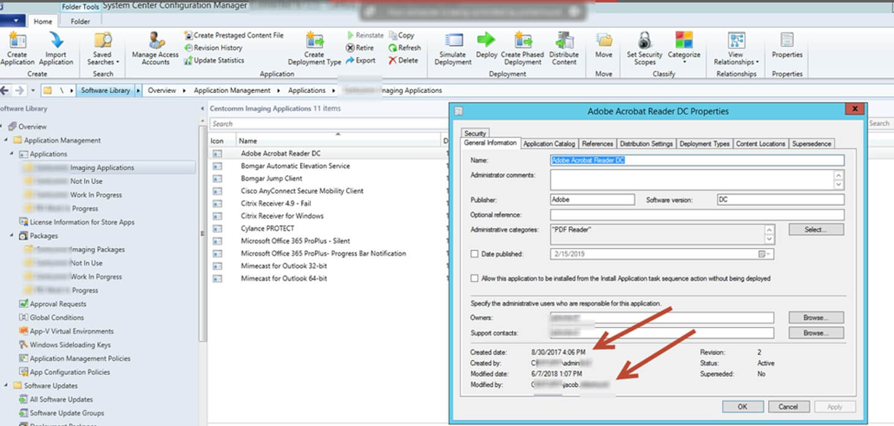Open the Security tab in Properties dialog
This screenshot has height=426, width=894.
[475, 133]
